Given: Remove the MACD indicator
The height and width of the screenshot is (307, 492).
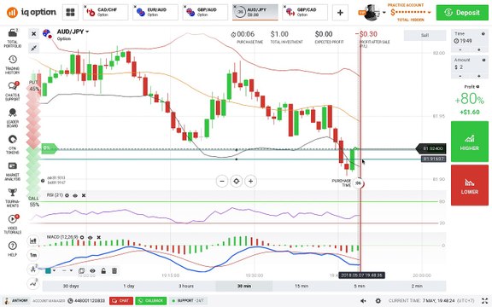Looking at the screenshot, I should (x=98, y=237).
